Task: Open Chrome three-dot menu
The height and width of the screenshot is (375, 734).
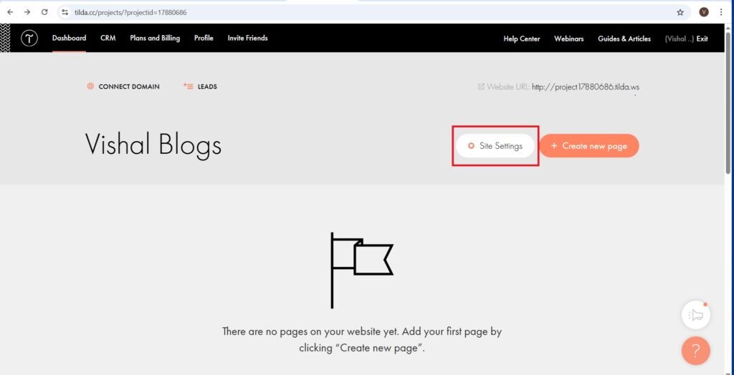Action: [x=721, y=12]
